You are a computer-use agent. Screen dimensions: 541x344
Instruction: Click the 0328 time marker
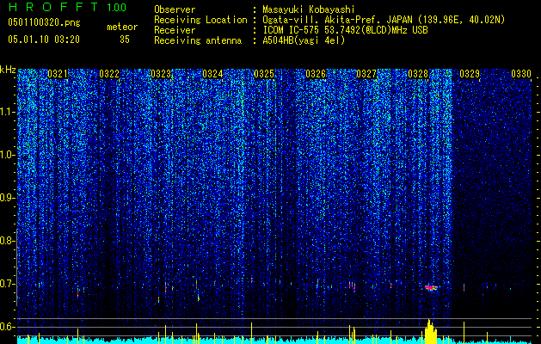click(x=418, y=73)
